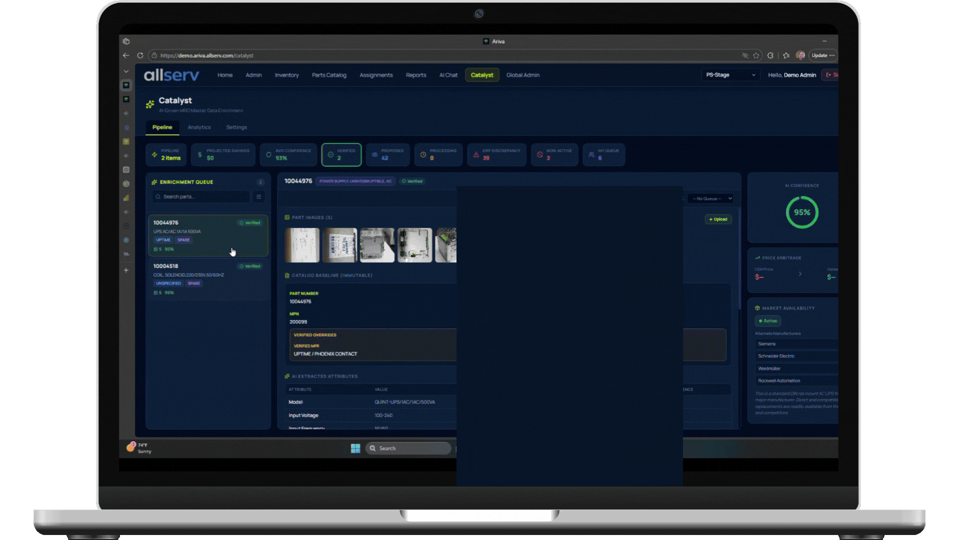Open the first part image thumbnail
Screen dimensions: 960x540
[302, 245]
